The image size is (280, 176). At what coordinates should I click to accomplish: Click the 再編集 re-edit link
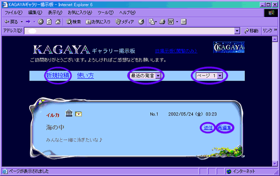pos(224,128)
